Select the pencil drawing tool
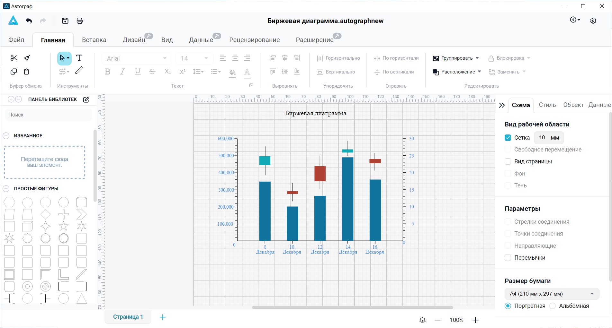This screenshot has height=328, width=612. [79, 71]
